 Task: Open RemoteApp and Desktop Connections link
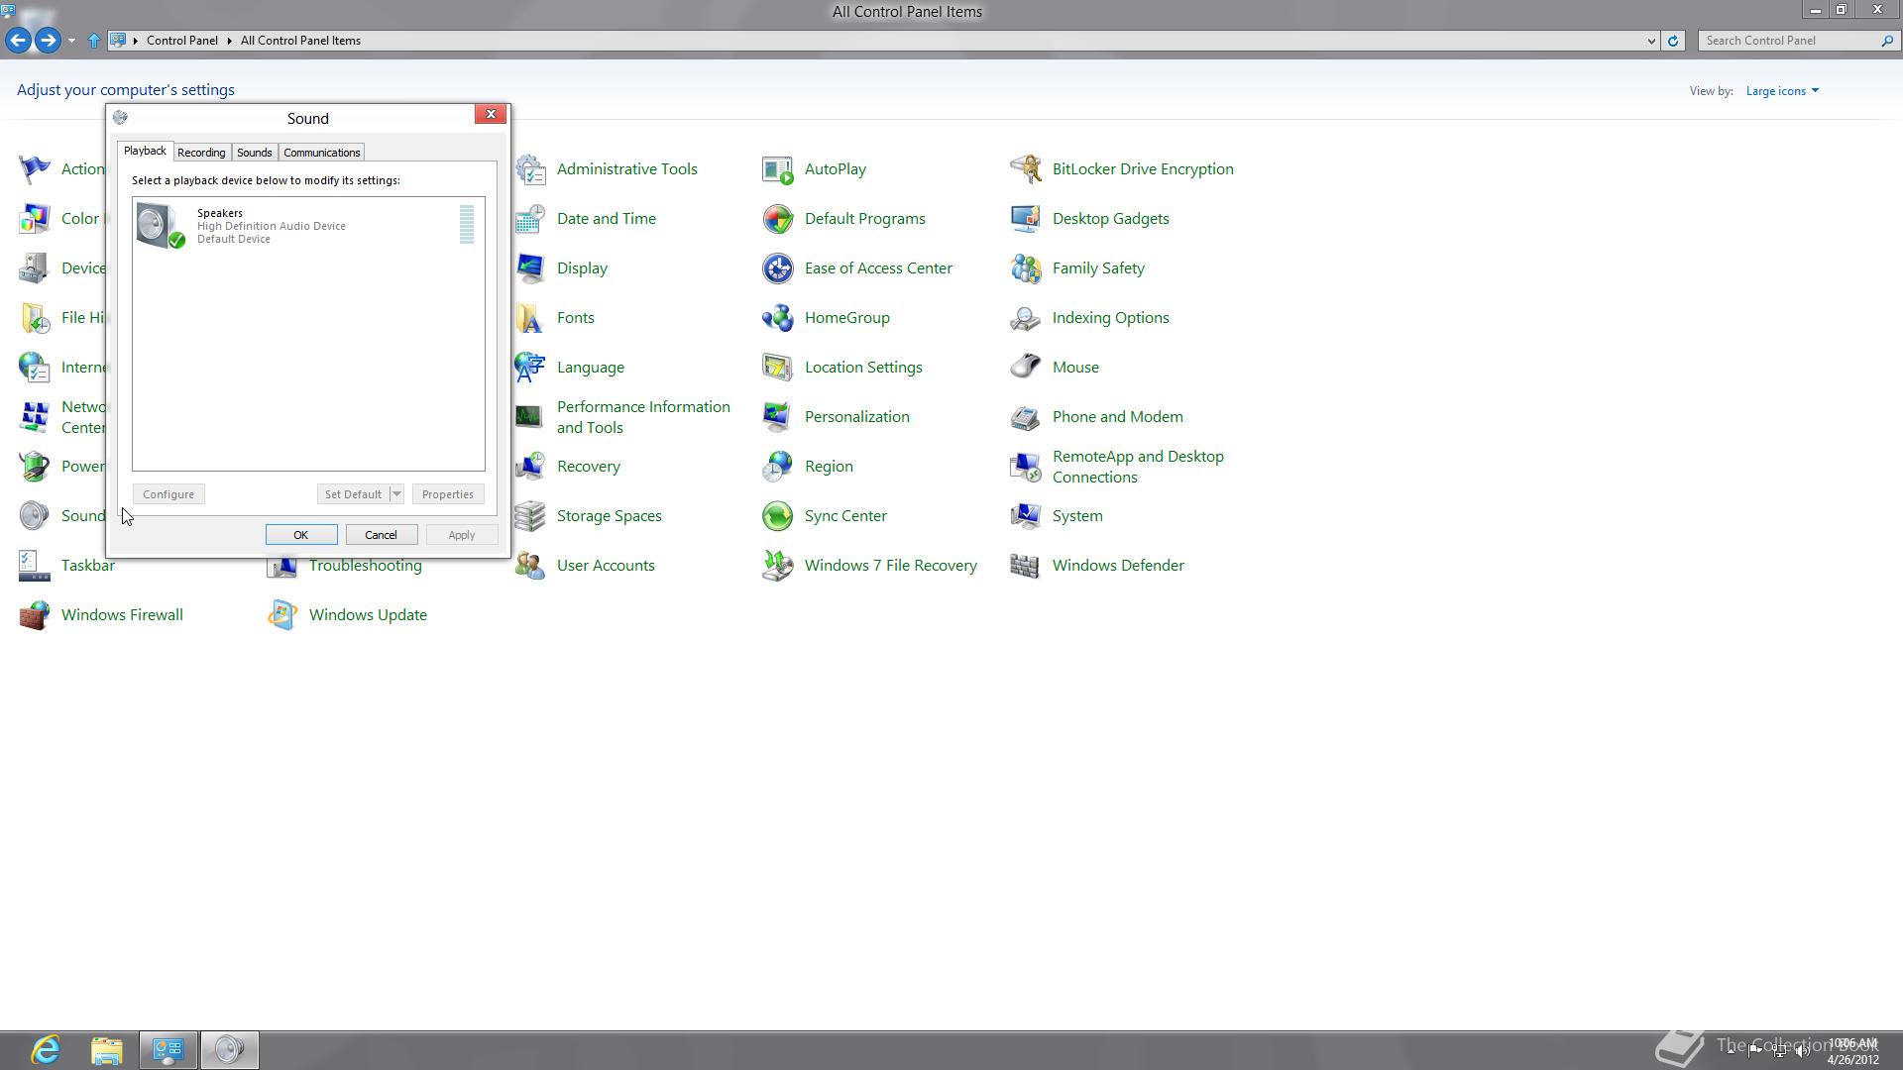coord(1138,467)
